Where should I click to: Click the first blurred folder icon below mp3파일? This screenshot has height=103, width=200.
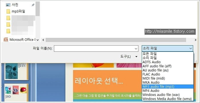[8, 18]
